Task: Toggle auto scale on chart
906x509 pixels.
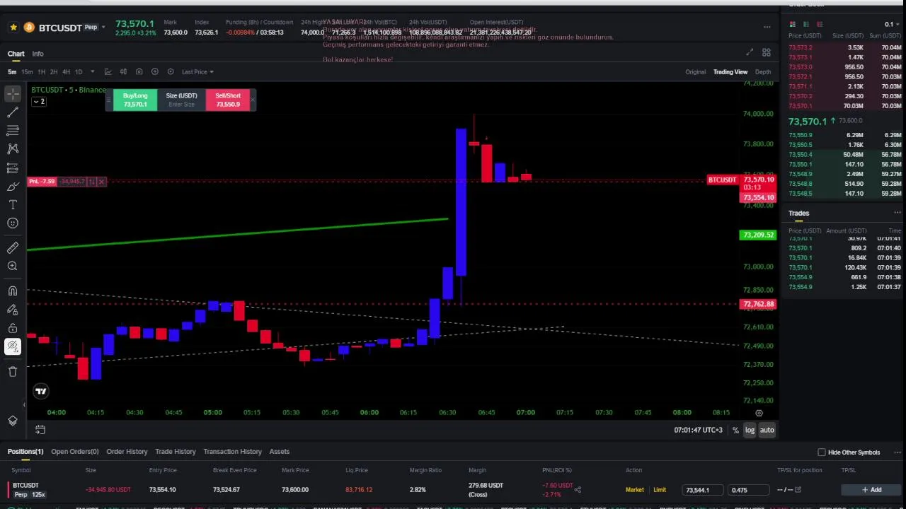Action: [x=767, y=430]
